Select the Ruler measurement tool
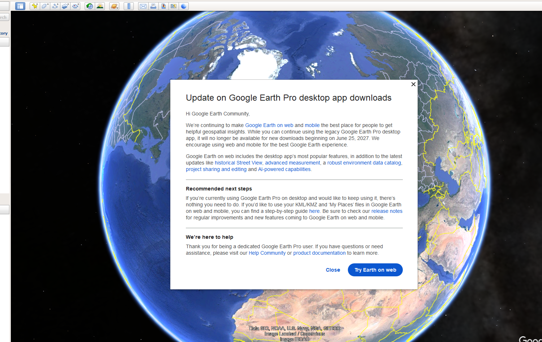The height and width of the screenshot is (342, 542). [129, 6]
